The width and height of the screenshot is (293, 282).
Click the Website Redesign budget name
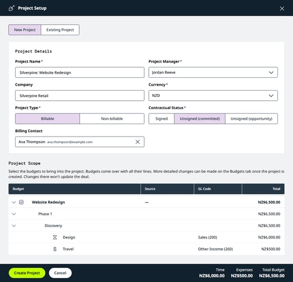pyautogui.click(x=49, y=202)
